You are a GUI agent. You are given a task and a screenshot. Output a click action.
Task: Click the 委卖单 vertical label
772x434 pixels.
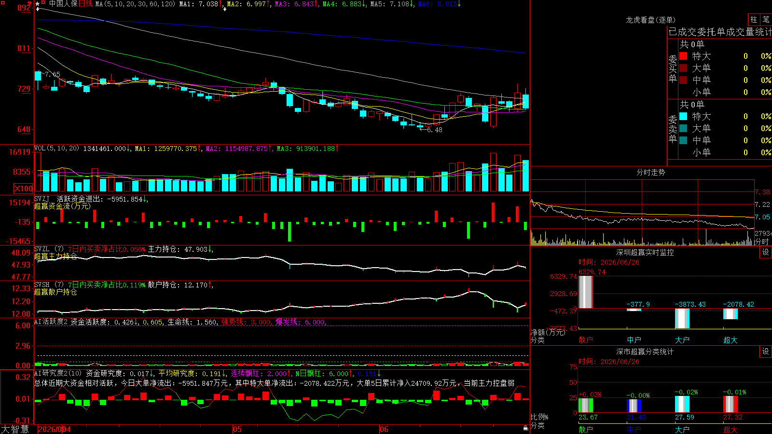[673, 129]
